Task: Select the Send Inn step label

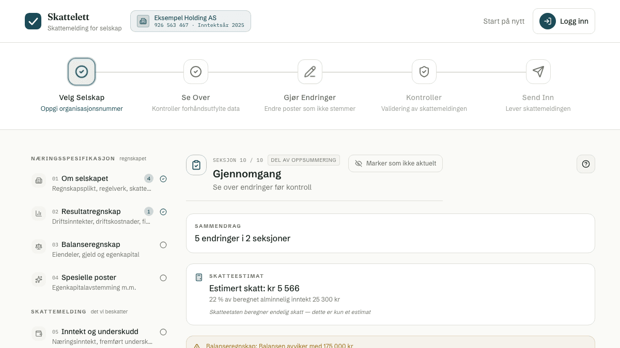Action: [538, 97]
